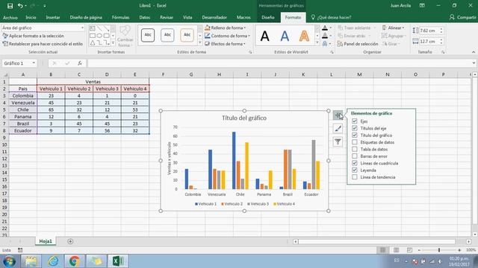Viewport: 478px width, 268px height.
Task: Click Restablecer para hacer coincidir el estilo
Action: tap(43, 44)
